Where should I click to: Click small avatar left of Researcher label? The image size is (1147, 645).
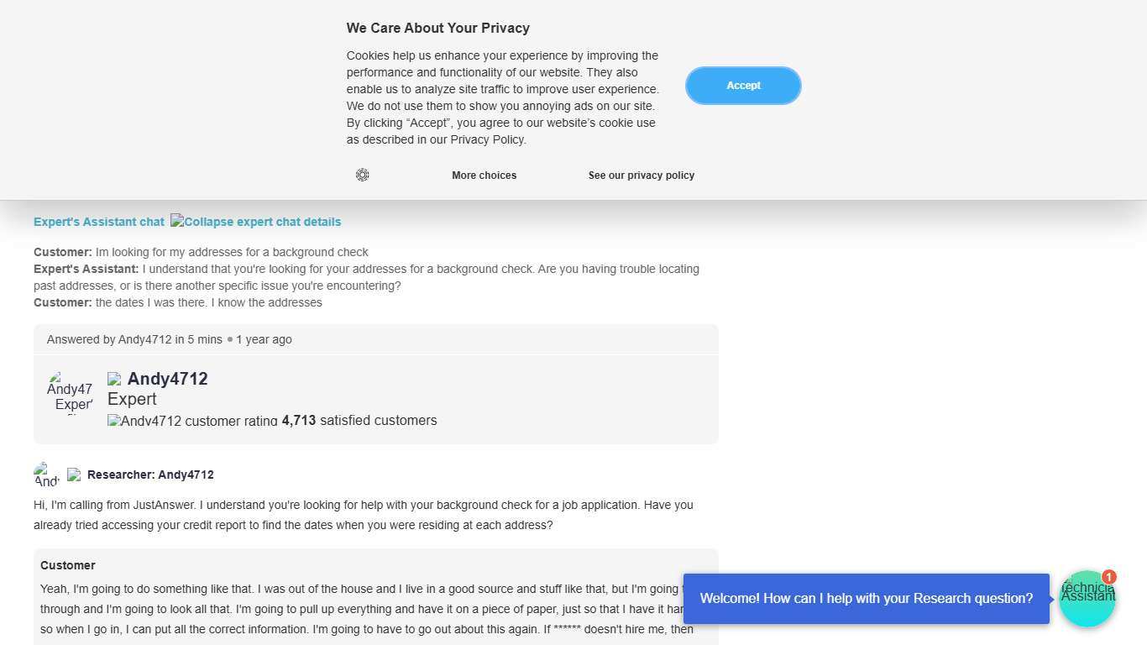(46, 475)
